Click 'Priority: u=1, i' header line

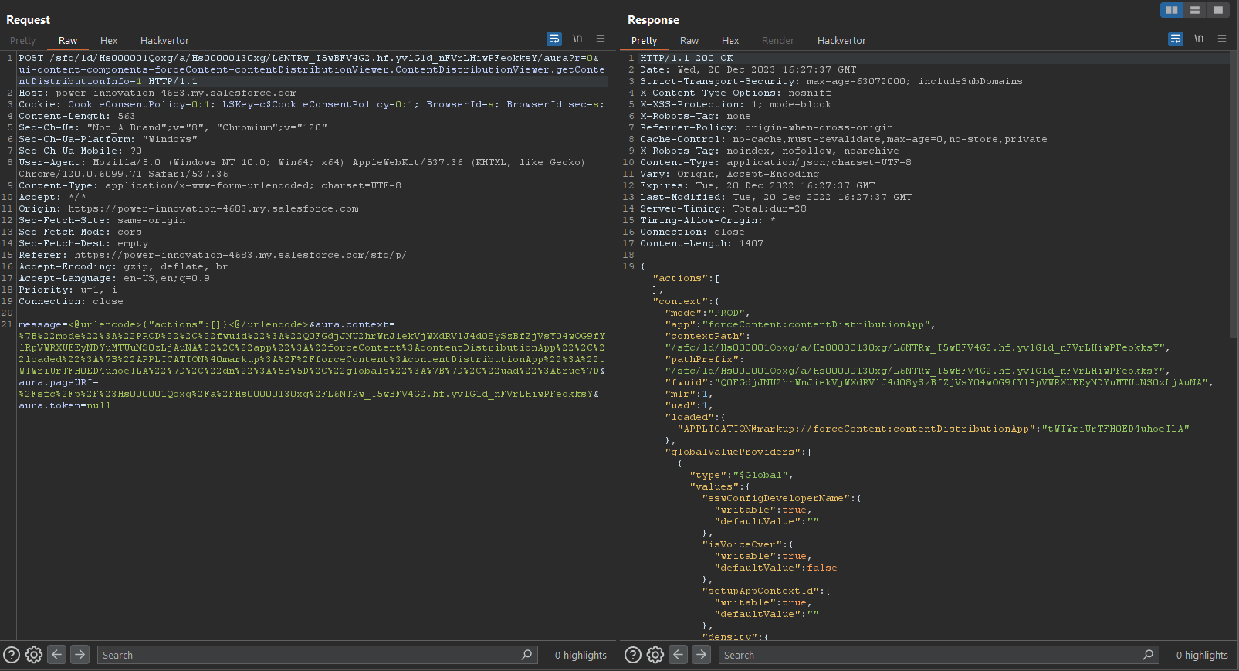point(68,290)
